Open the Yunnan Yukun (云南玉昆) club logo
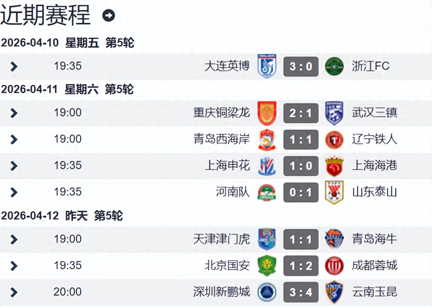432x307 pixels. (x=334, y=292)
